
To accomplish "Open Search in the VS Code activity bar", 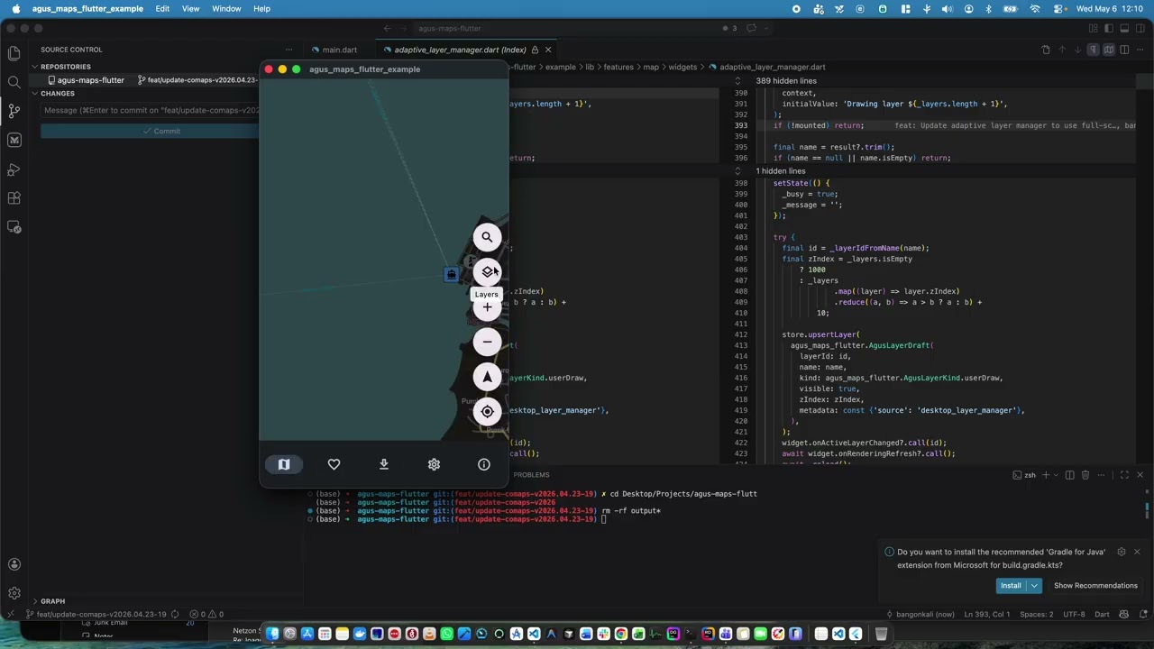I will [14, 82].
